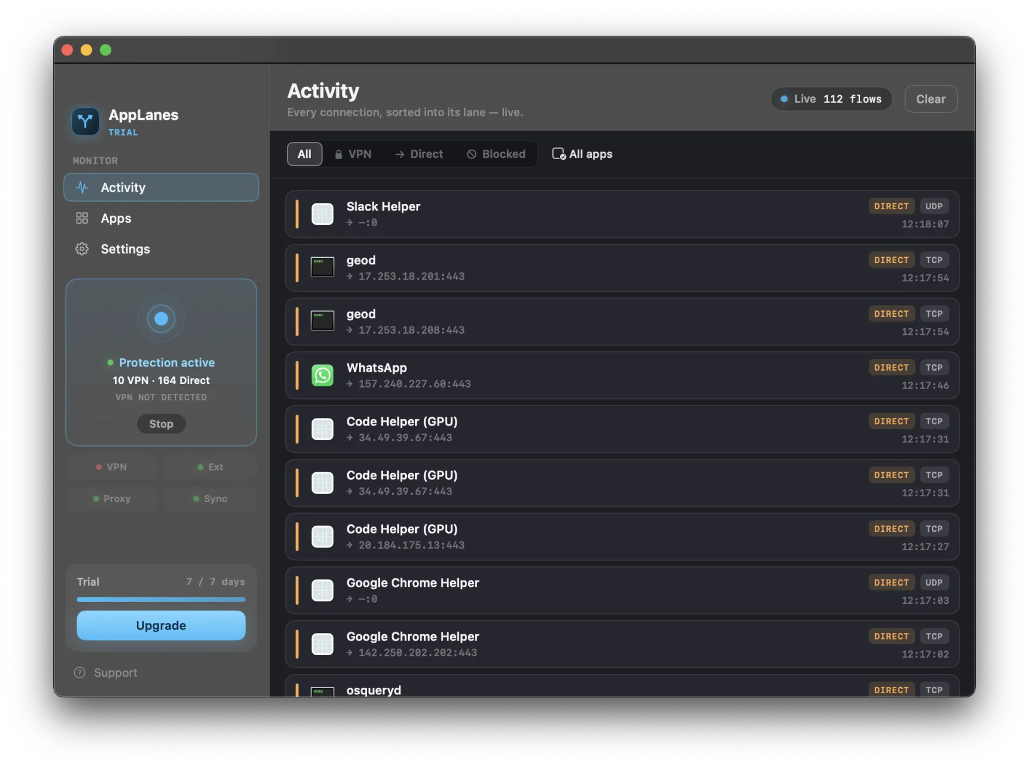Click the Slack Helper app icon
Screen dimensions: 1029x768
pyautogui.click(x=322, y=214)
